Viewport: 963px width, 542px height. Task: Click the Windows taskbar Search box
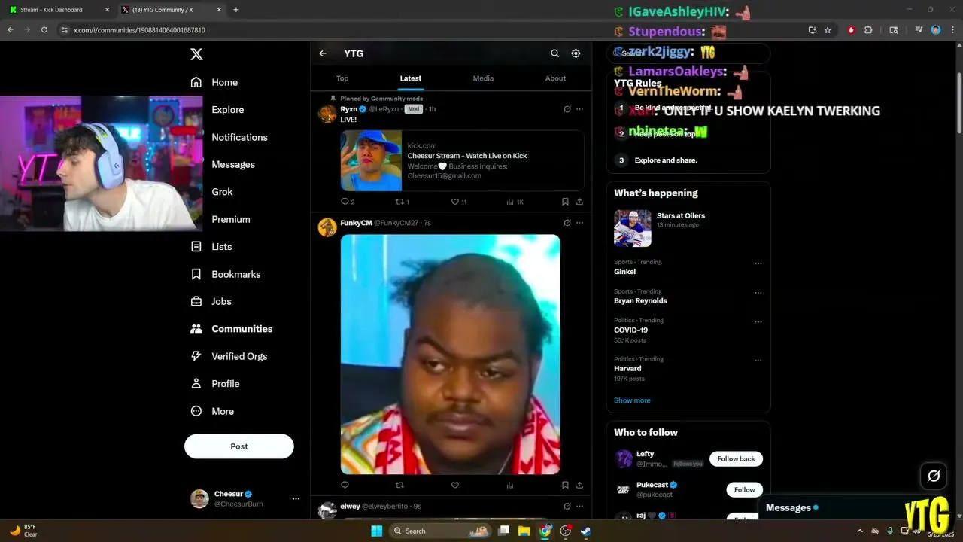[x=442, y=531]
